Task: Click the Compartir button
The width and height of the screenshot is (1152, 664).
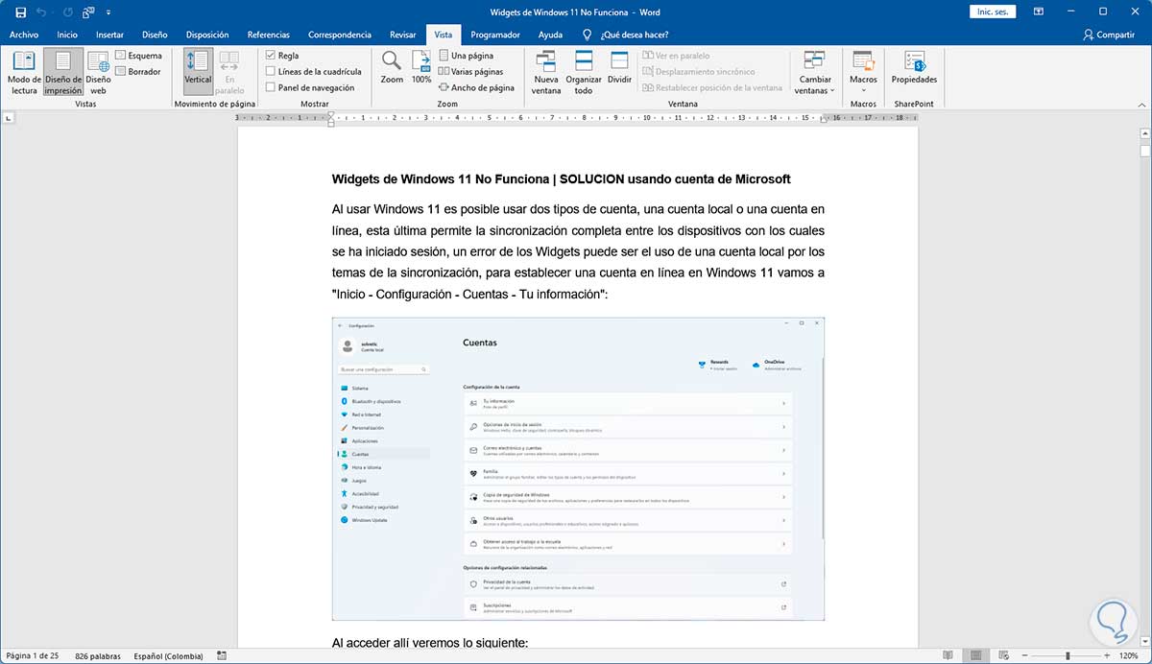Action: click(1108, 35)
